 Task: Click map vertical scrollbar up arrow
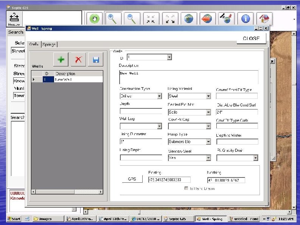[x=294, y=34]
